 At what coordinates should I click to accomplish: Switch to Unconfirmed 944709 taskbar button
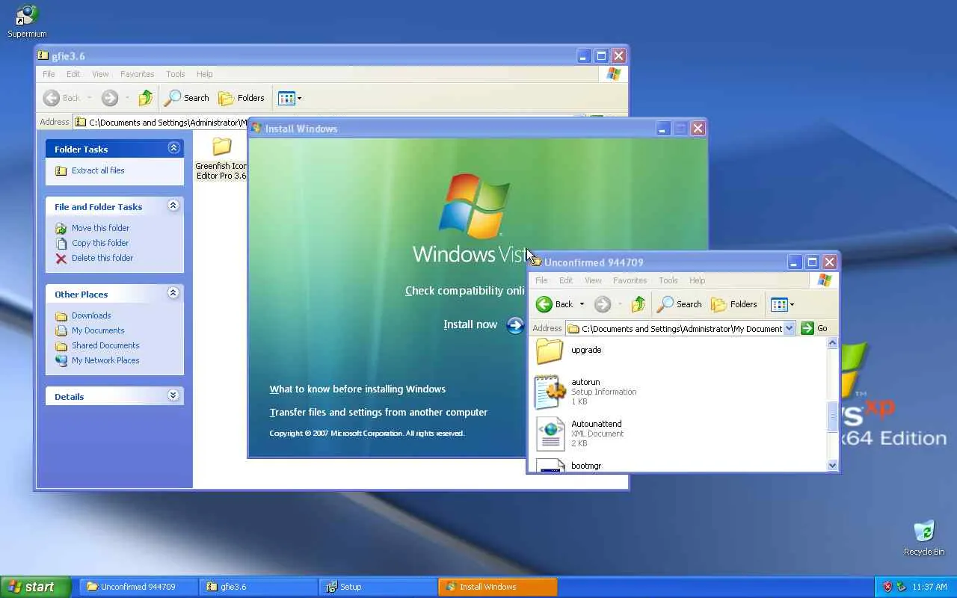click(x=138, y=587)
